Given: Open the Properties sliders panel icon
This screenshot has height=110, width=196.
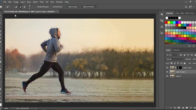Looking at the screenshot, I should pyautogui.click(x=162, y=21).
